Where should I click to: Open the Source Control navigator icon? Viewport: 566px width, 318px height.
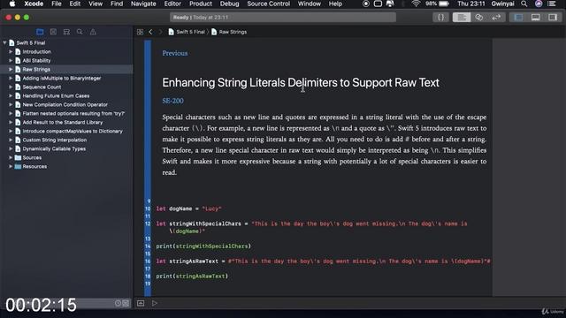click(x=53, y=32)
